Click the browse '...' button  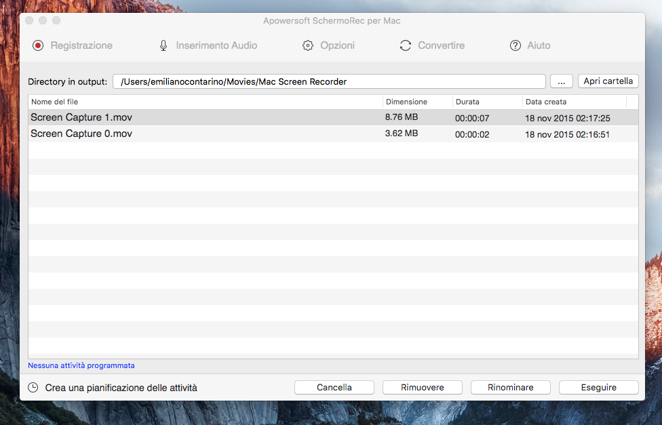click(562, 81)
